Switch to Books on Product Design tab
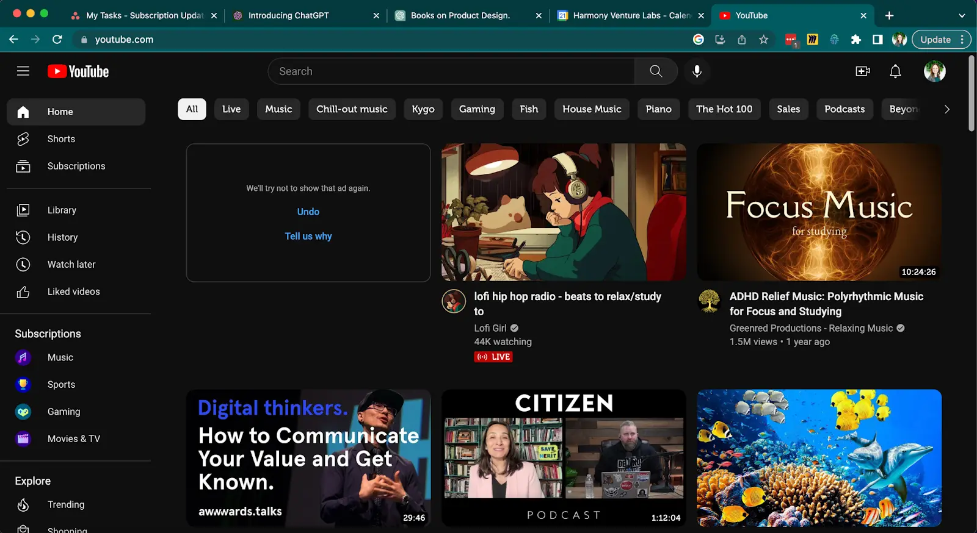Screen dimensions: 977x533 pyautogui.click(x=468, y=15)
